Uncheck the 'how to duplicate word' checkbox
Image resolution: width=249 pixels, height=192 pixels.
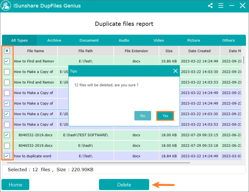pos(7,156)
